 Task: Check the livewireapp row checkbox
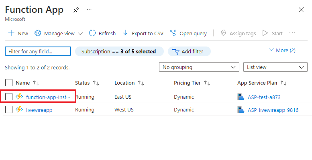click(x=9, y=109)
